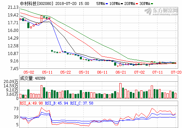The image size is (182, 128).
Task: Click the 06-21 date label
Action: coord(121,72)
